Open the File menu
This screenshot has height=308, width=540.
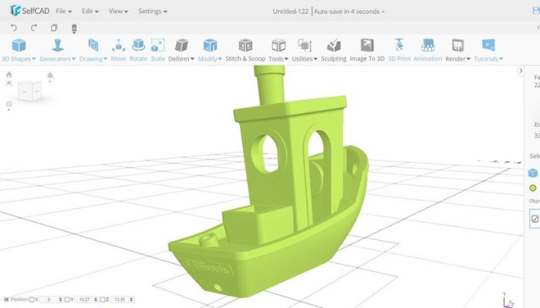pyautogui.click(x=64, y=11)
